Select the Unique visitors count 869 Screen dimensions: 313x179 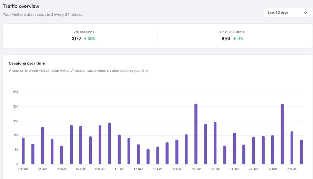pos(226,39)
